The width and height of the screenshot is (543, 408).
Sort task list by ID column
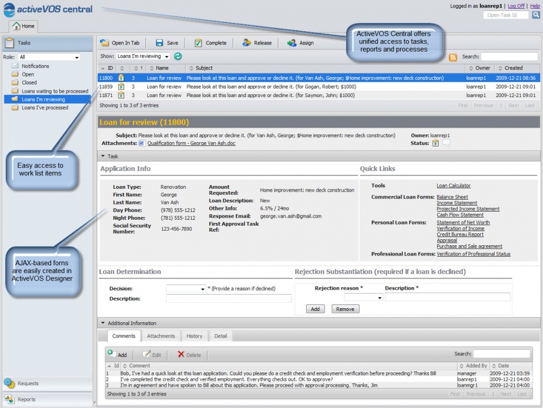(x=107, y=68)
